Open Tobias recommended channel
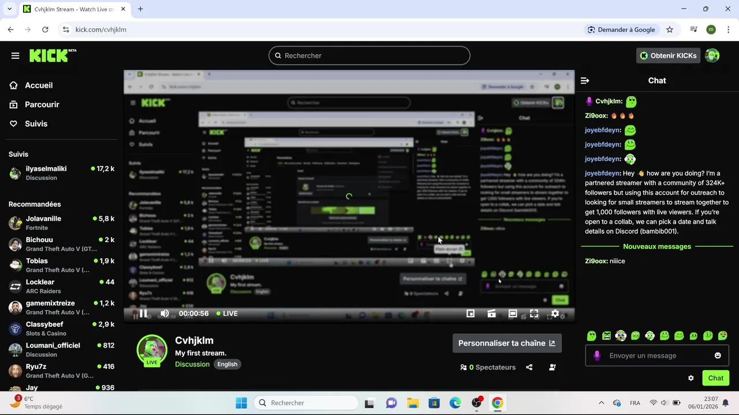The height and width of the screenshot is (415, 739). coord(62,265)
